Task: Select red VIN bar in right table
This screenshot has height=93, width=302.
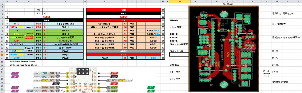Action: click(x=123, y=10)
